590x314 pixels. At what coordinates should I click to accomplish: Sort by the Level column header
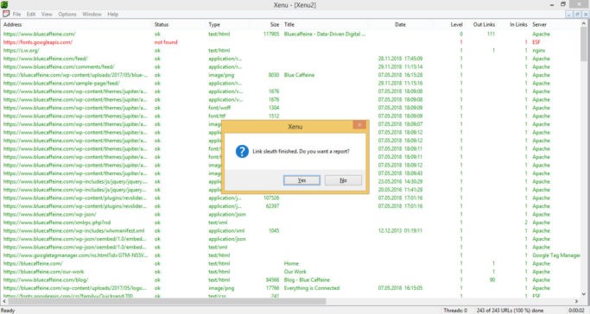[x=456, y=24]
